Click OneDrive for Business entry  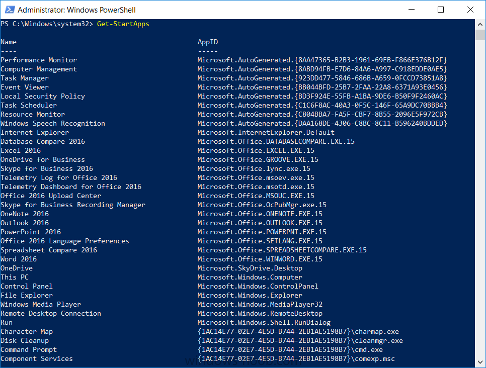coord(43,159)
